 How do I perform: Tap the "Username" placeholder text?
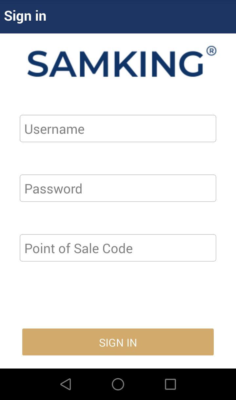click(54, 129)
